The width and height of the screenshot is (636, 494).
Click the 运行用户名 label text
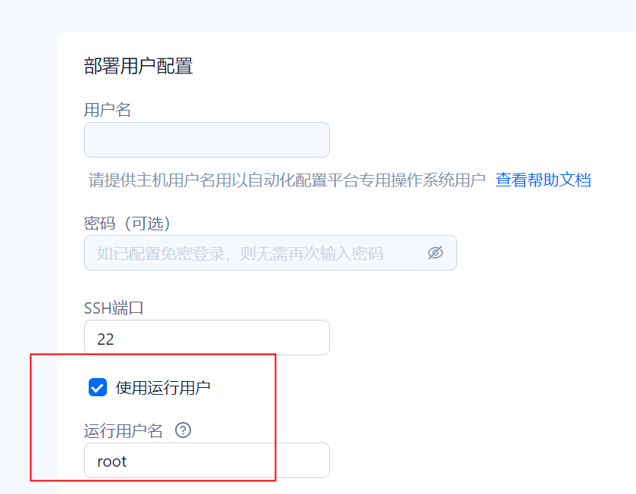(x=124, y=430)
